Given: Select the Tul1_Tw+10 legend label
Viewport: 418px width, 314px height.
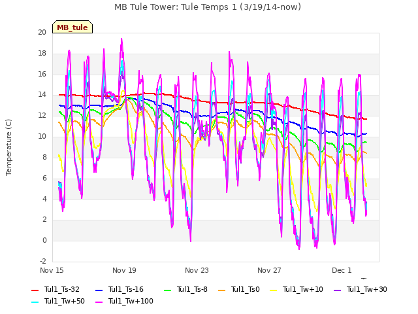Looking at the screenshot, I should click(x=303, y=289).
